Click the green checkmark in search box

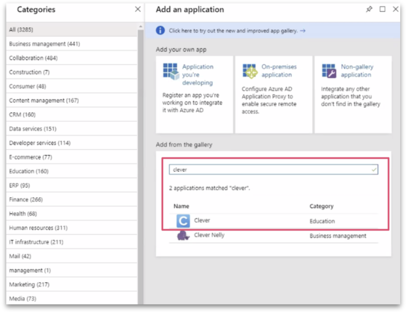tap(374, 170)
